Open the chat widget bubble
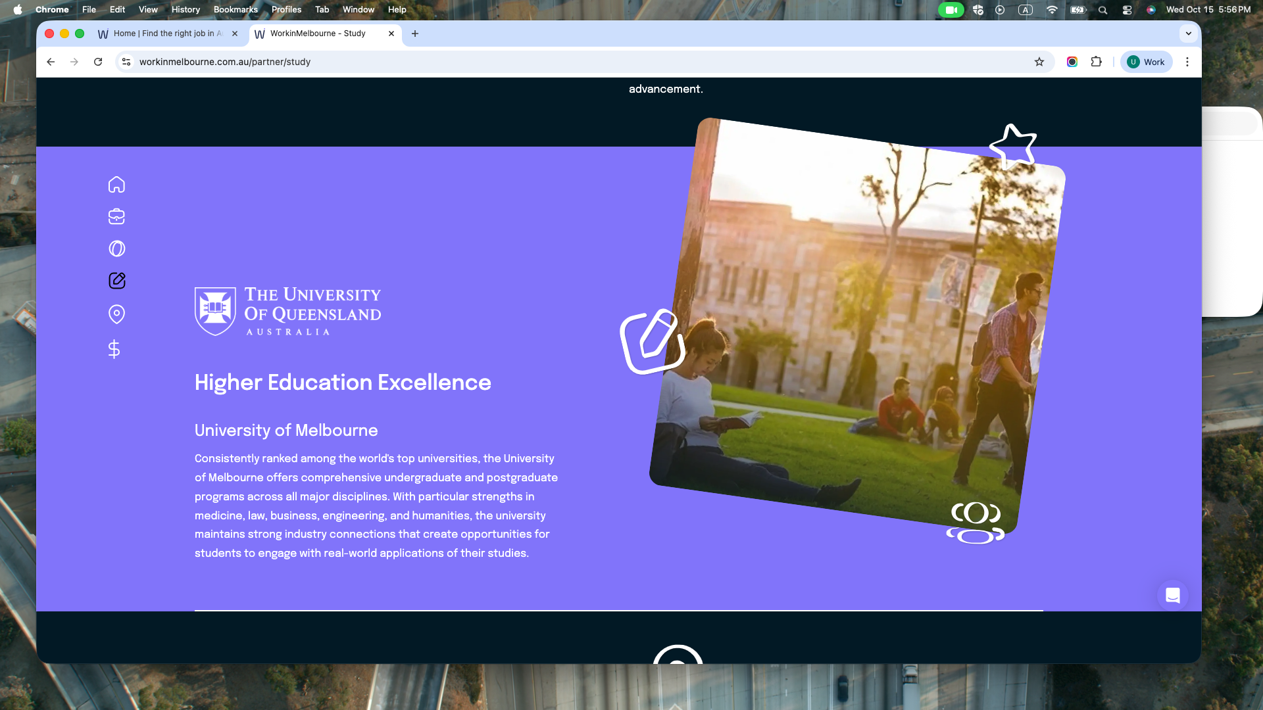 click(x=1172, y=596)
